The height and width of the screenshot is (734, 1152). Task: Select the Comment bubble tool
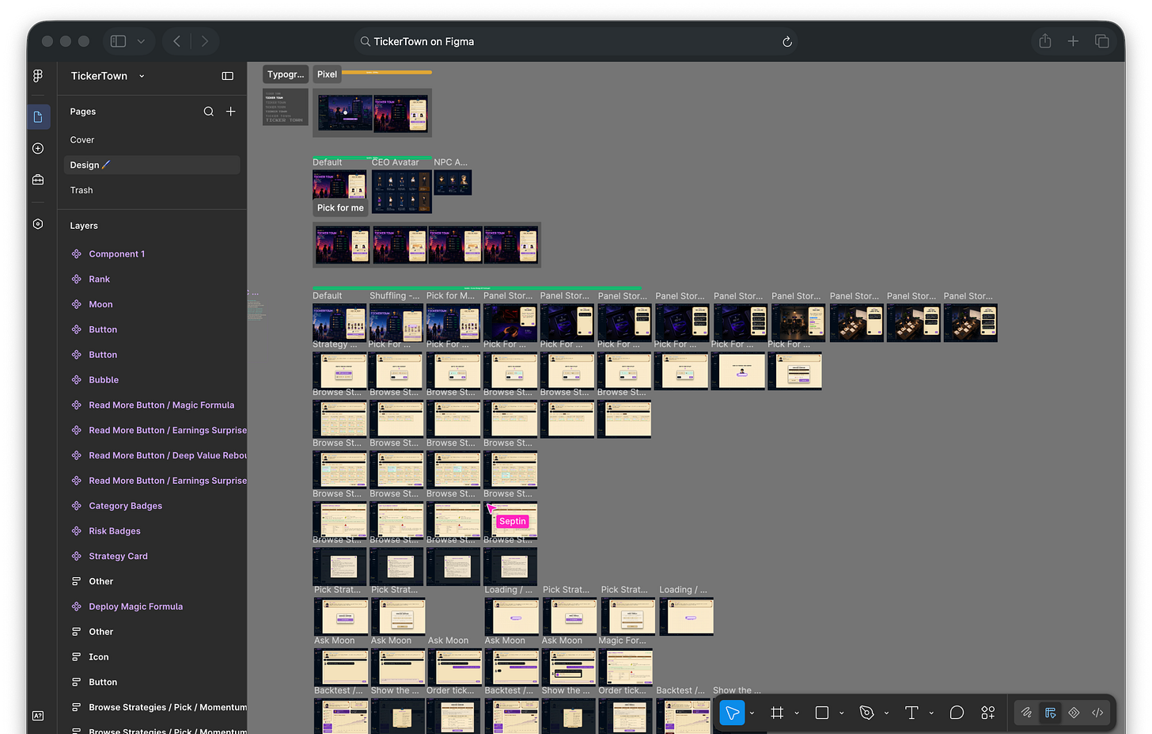coord(957,713)
